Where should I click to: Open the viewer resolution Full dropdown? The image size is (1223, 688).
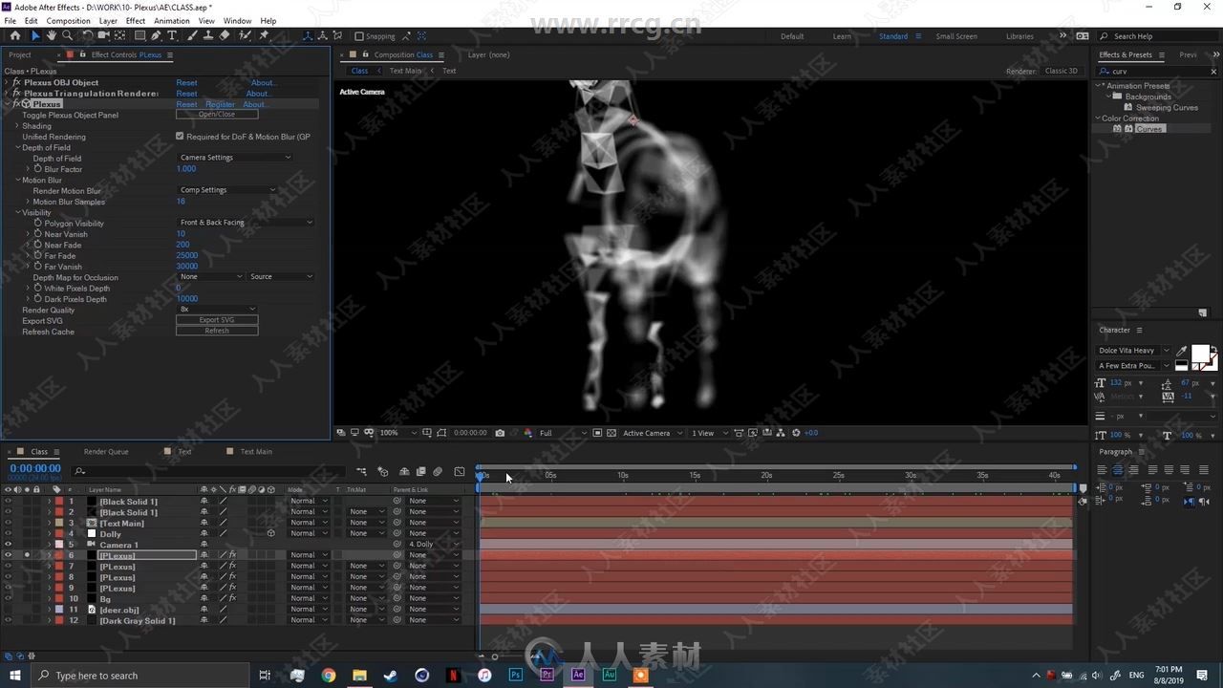(562, 433)
